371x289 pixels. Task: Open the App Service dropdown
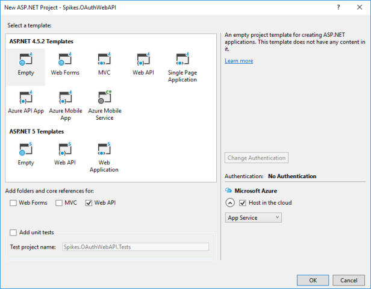tap(253, 217)
